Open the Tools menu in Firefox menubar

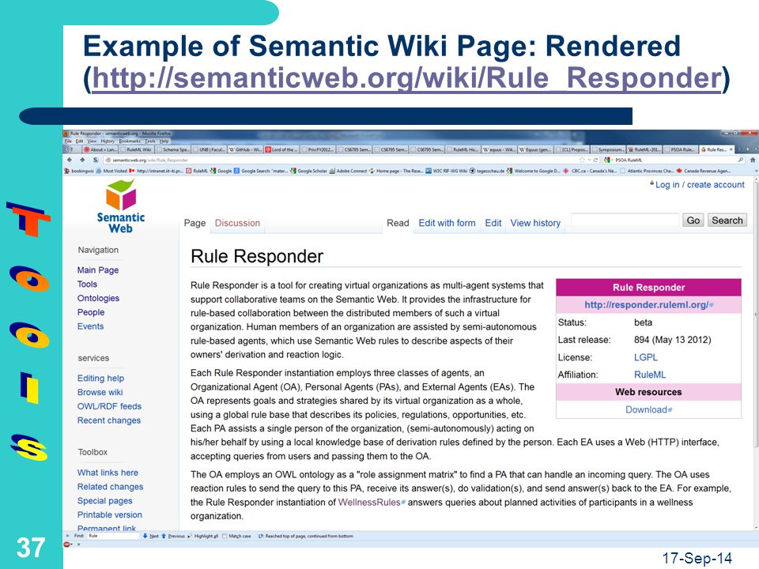[x=150, y=141]
